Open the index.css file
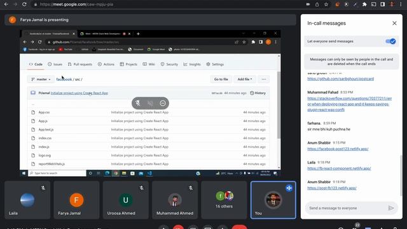The image size is (407, 229). pyautogui.click(x=45, y=138)
